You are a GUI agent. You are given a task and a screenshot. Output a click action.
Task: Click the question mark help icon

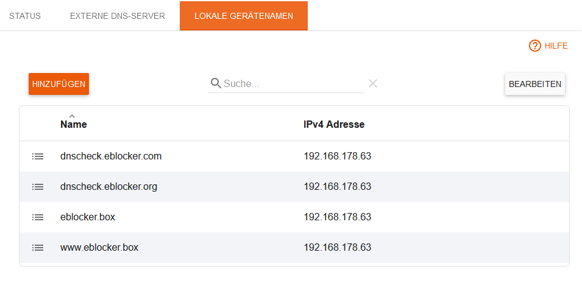[535, 46]
